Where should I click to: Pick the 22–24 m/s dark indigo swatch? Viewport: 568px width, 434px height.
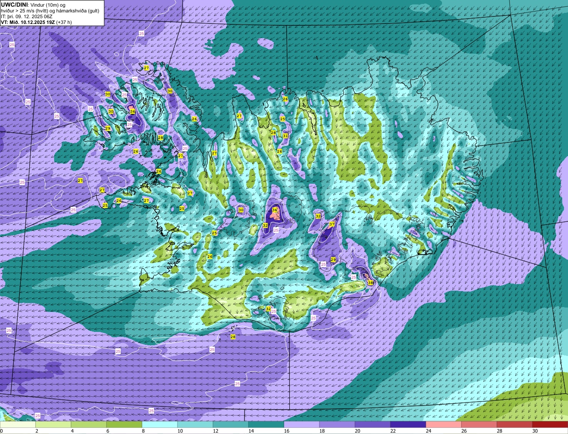pyautogui.click(x=408, y=424)
